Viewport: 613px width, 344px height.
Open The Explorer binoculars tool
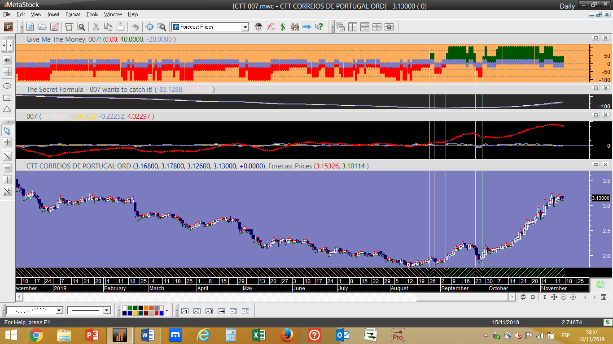coord(295,27)
